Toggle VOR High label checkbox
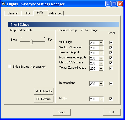125x120 pixels. click(x=111, y=42)
